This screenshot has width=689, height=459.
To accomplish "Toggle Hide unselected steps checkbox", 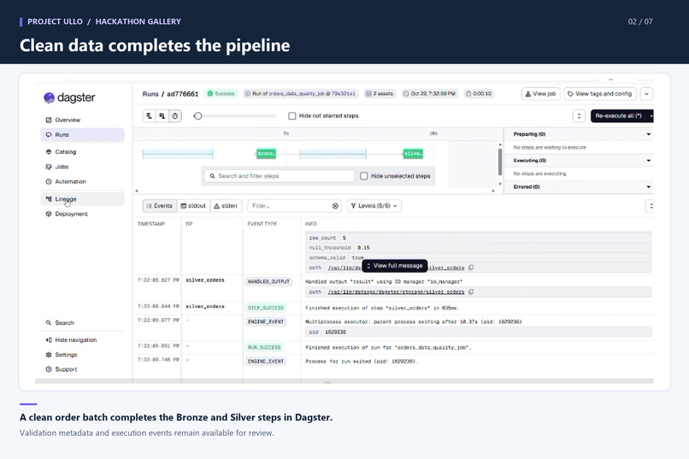I will tap(364, 176).
